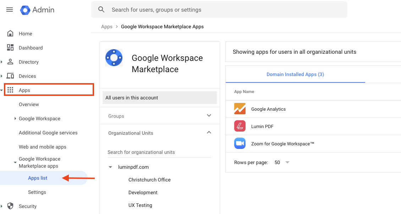Open Directory in the sidebar
This screenshot has height=214, width=401.
[x=29, y=62]
